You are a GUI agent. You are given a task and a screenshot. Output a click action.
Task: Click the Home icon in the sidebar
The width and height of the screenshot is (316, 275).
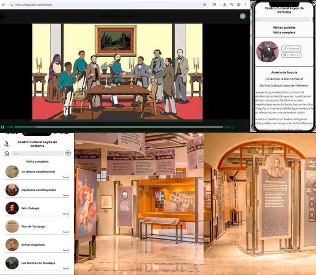coord(7,154)
